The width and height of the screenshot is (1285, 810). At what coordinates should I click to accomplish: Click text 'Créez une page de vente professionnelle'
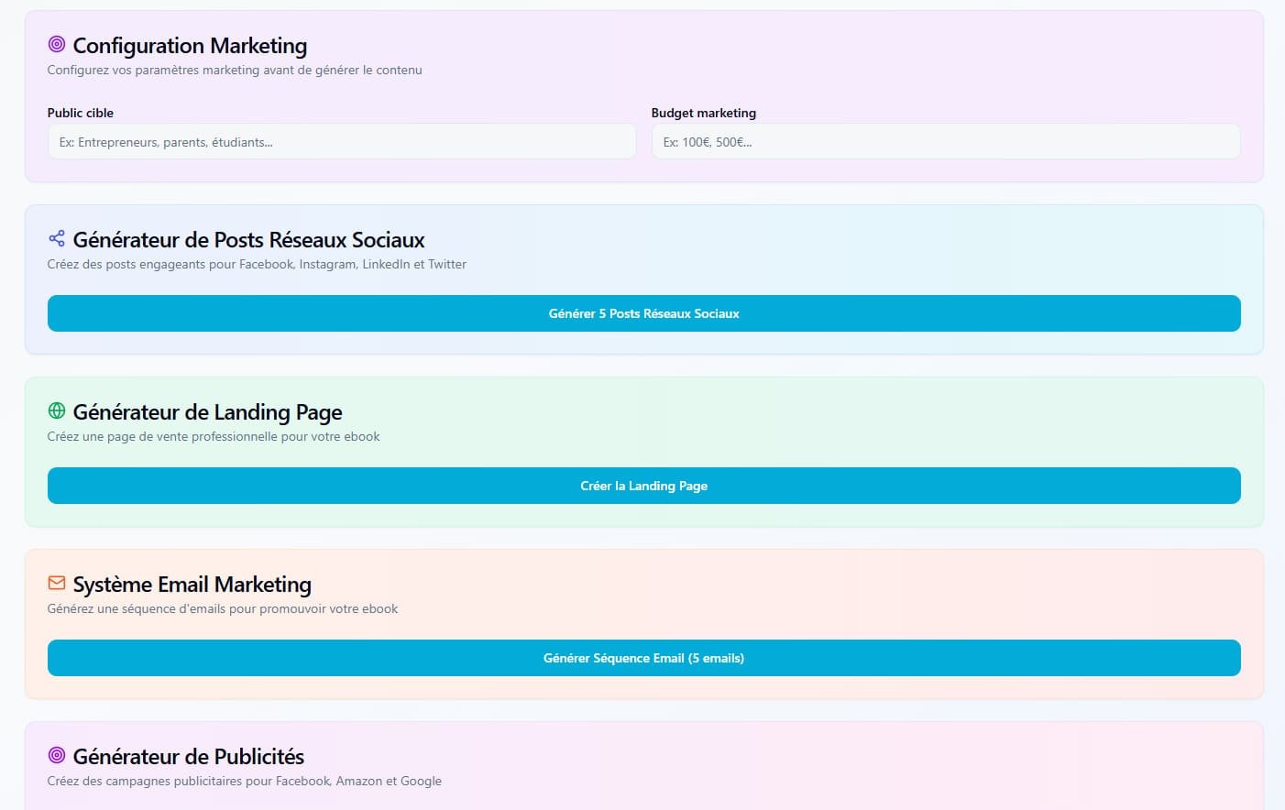163,436
